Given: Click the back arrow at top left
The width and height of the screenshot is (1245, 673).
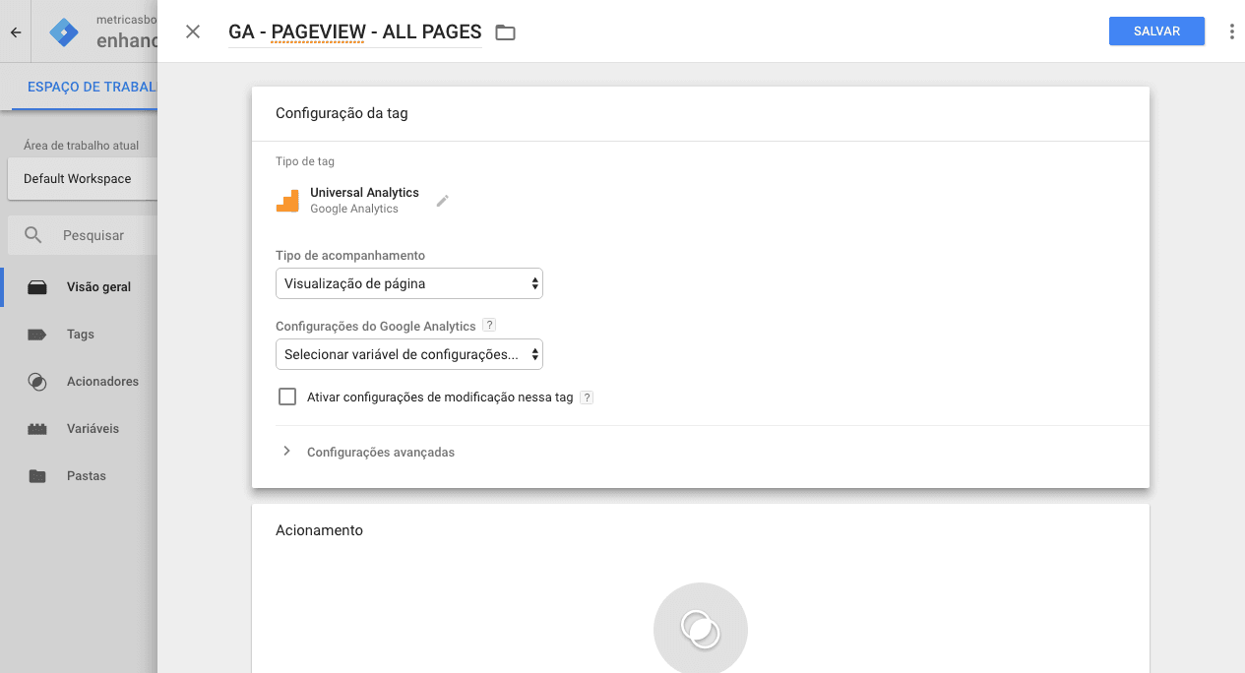Looking at the screenshot, I should click(15, 31).
